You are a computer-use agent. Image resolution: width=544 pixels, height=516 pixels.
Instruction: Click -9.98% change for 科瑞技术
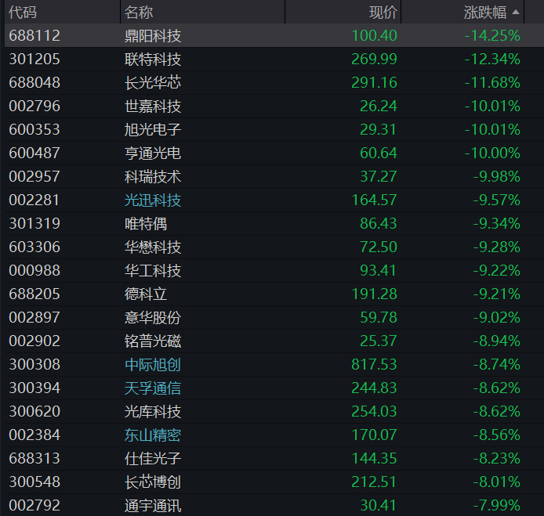point(496,176)
